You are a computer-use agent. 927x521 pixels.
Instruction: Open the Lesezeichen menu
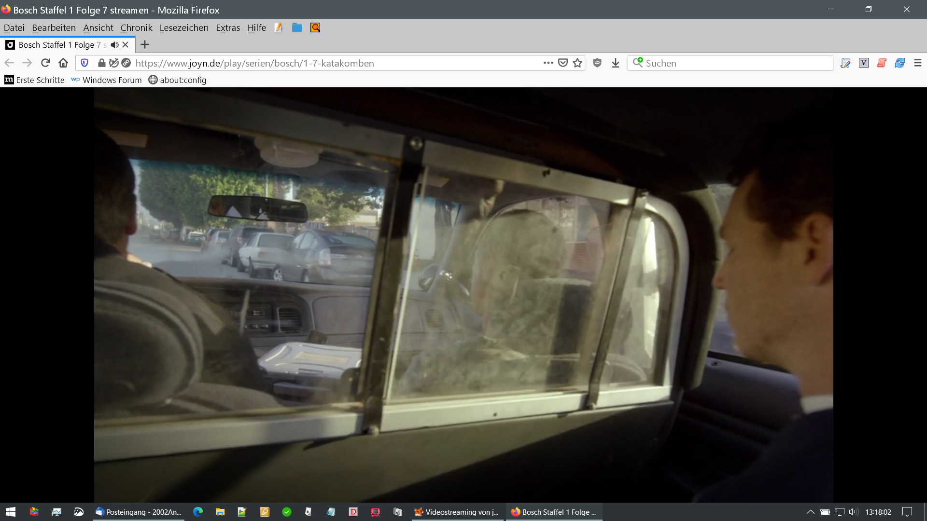point(184,28)
